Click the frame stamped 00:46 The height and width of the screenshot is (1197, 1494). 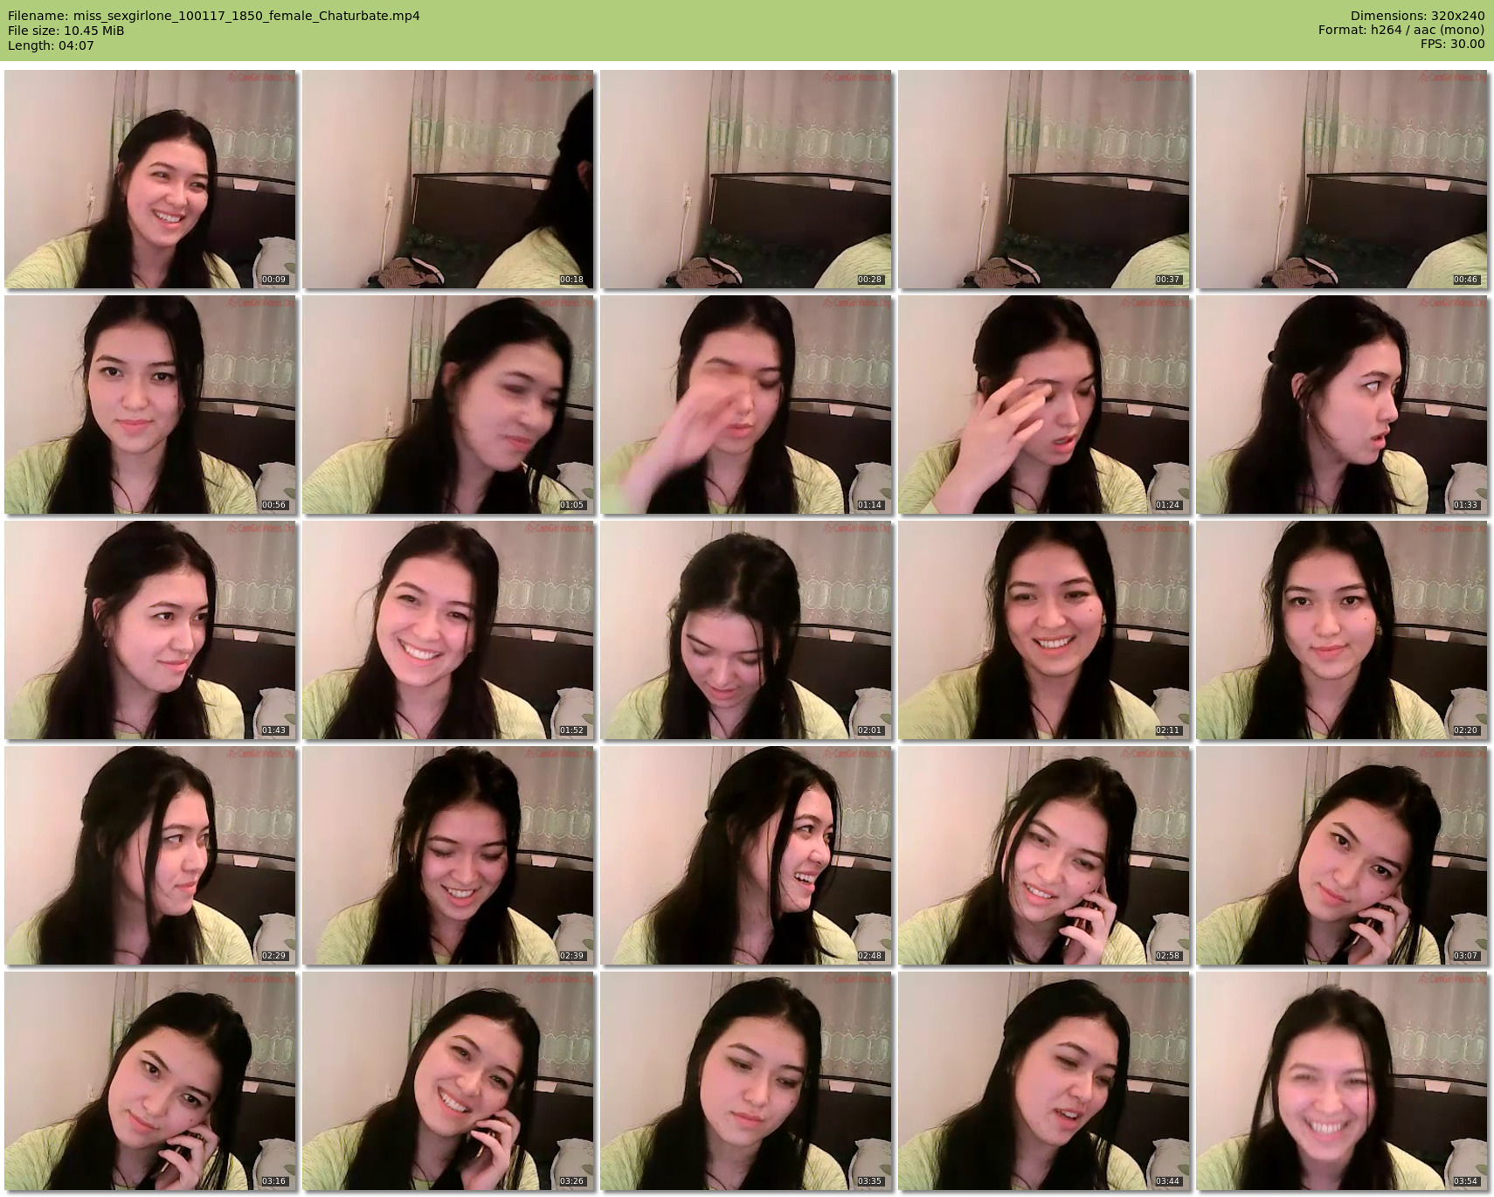click(1341, 179)
